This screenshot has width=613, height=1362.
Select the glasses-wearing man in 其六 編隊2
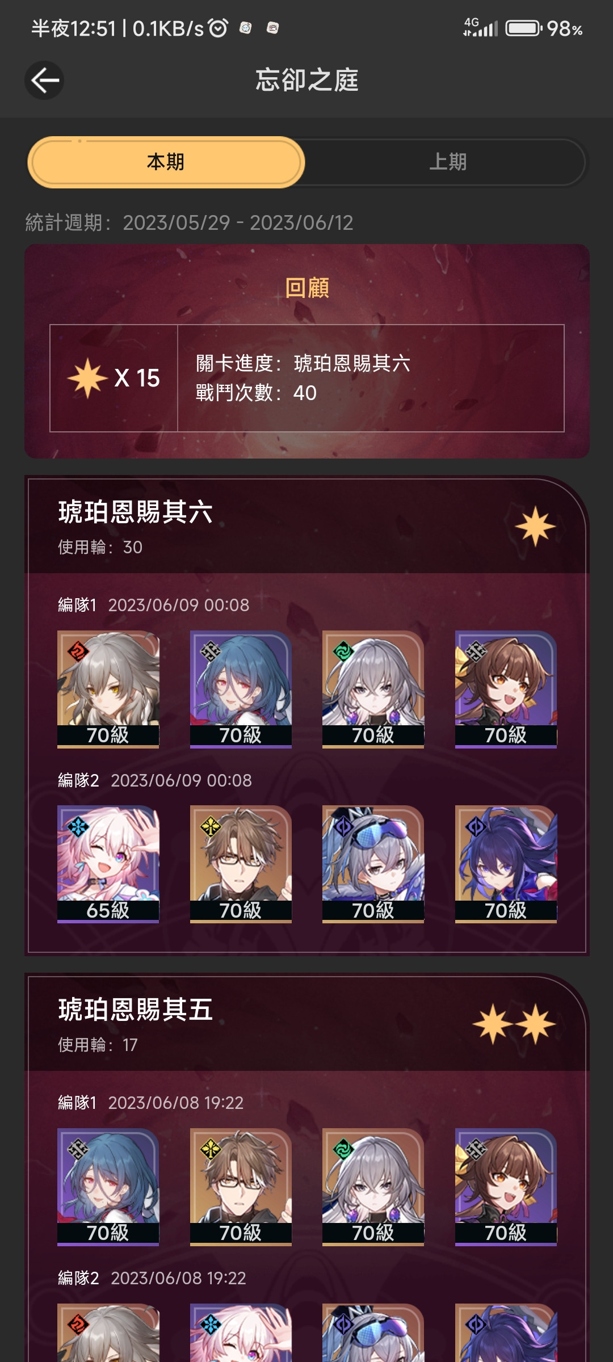coord(241,864)
